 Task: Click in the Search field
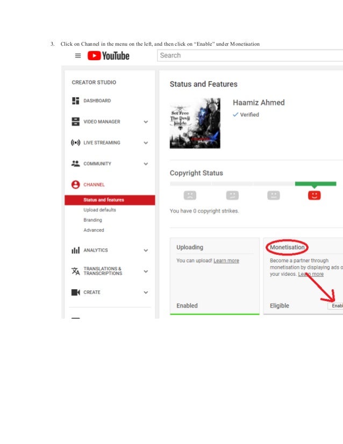(x=251, y=55)
